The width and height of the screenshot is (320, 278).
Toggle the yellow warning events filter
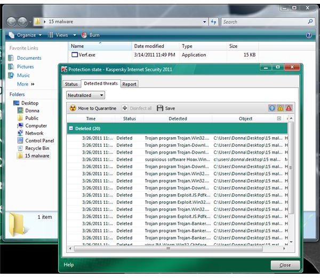(x=281, y=108)
